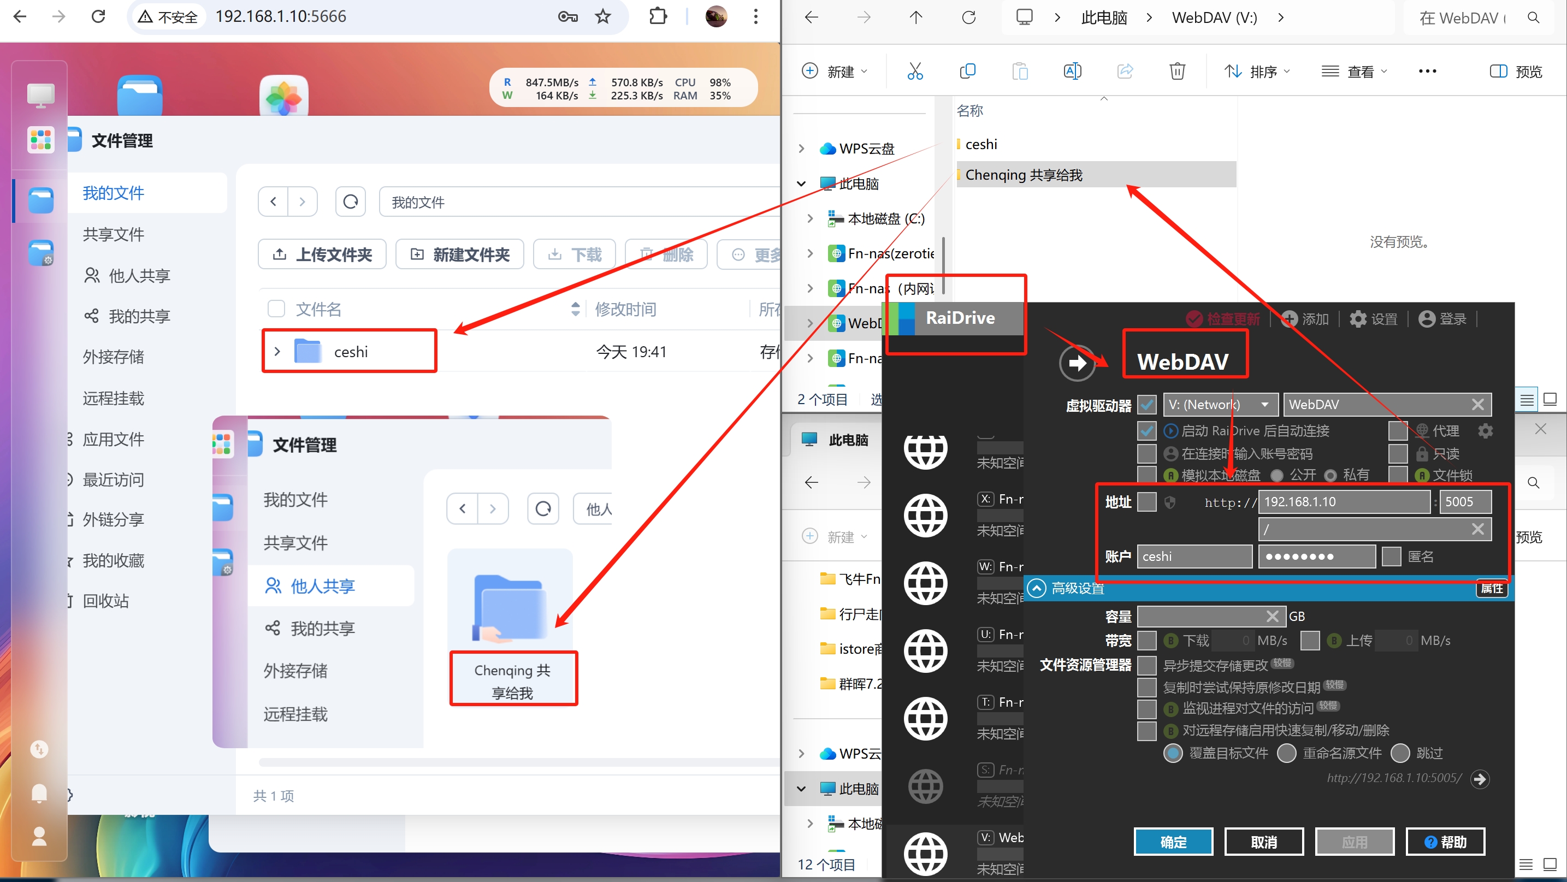Click Add in RaiDrive header
The width and height of the screenshot is (1567, 882).
tap(1305, 318)
